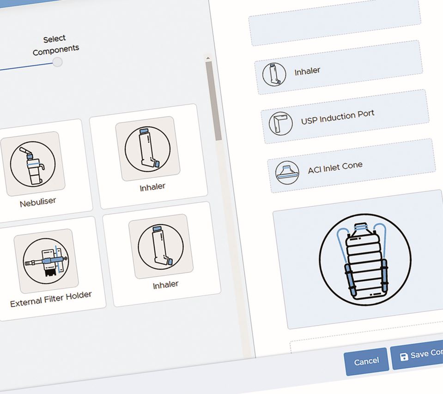Open the large cascade impactor illustration
Viewport: 443px width, 394px height.
tap(365, 259)
